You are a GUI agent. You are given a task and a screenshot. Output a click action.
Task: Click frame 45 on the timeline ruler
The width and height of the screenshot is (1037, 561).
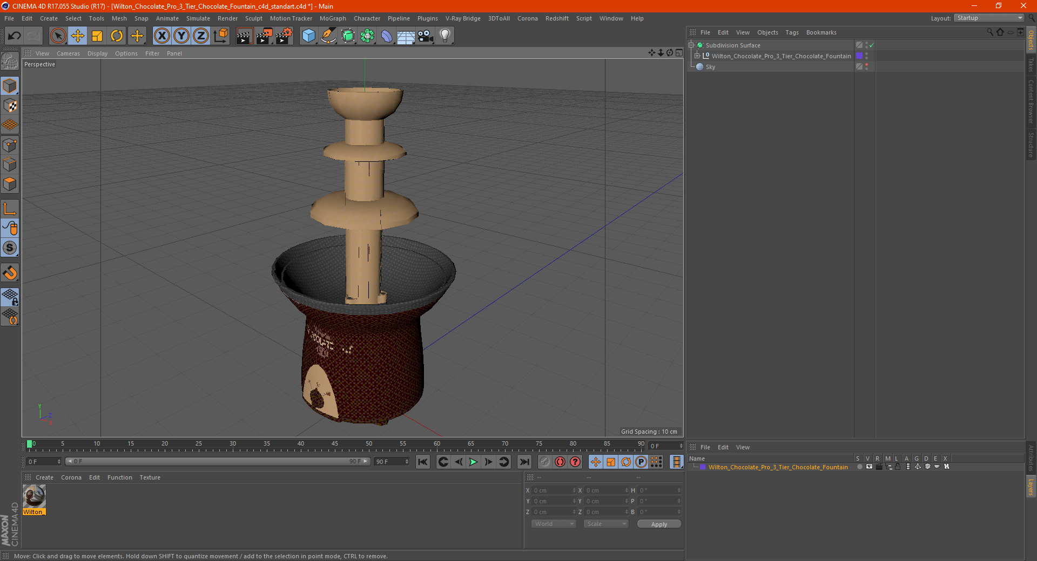[335, 444]
